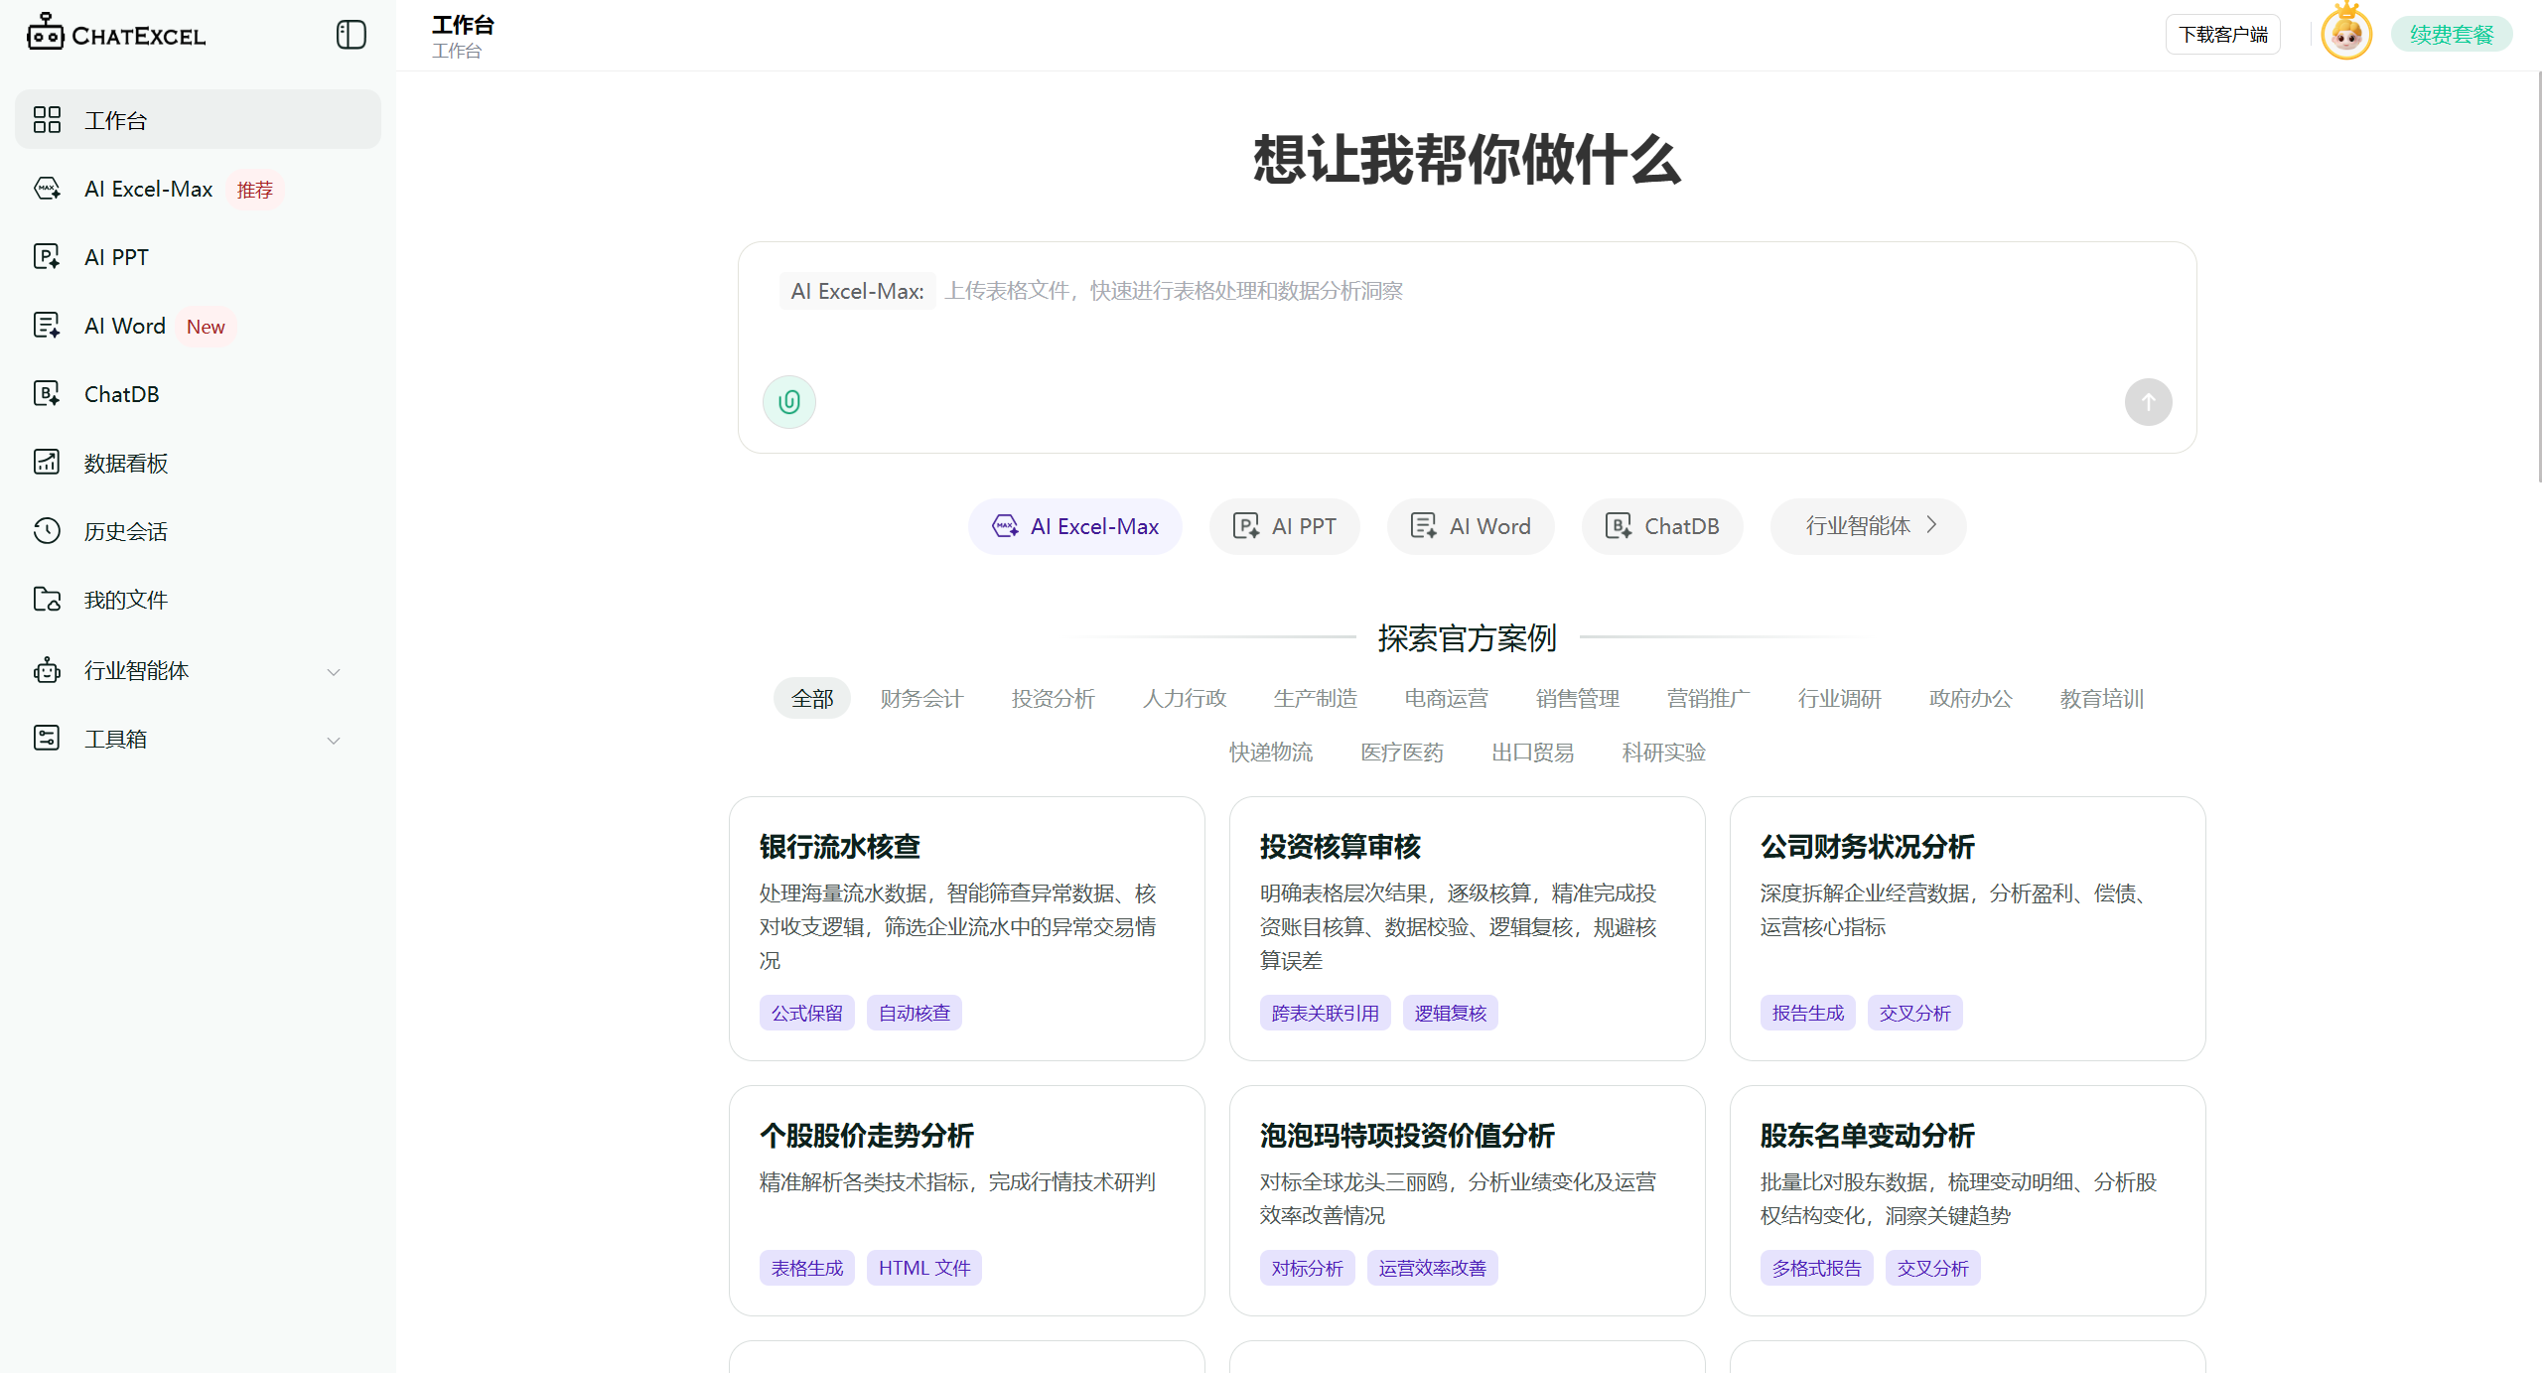Screen dimensions: 2542x1373
Task: Click the 续费套餐 renewal button
Action: click(x=2452, y=35)
